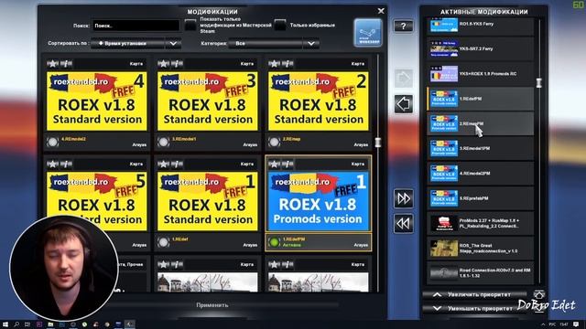Select YKS-SR7.2 Ferry in active mods
The width and height of the screenshot is (586, 329).
click(x=481, y=48)
